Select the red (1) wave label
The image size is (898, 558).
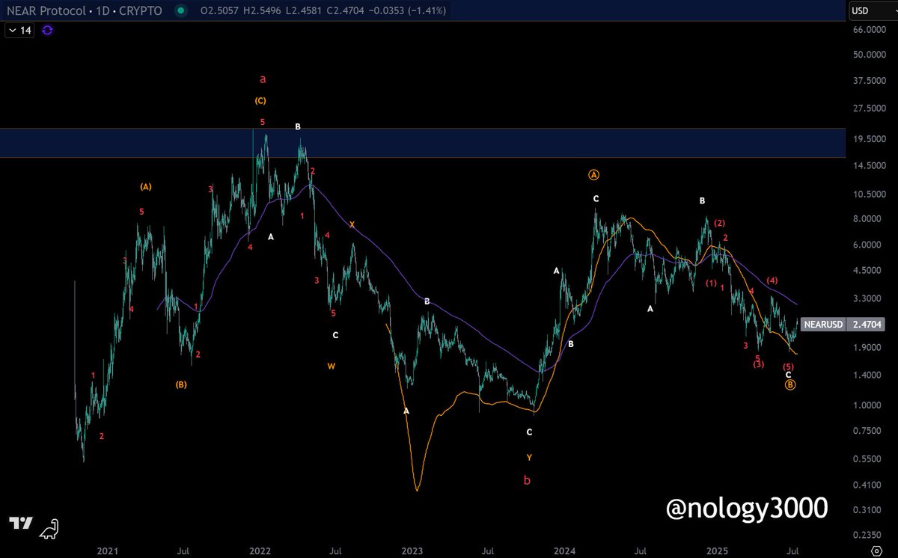(711, 283)
